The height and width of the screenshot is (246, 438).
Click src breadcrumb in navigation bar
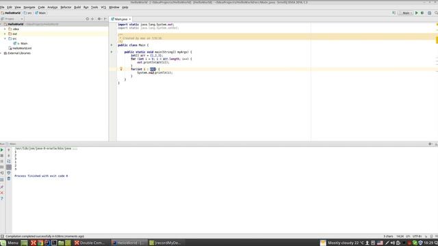[27, 13]
